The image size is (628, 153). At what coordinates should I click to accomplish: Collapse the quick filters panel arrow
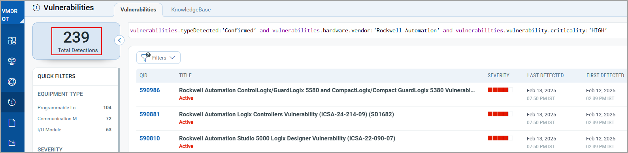pos(119,40)
